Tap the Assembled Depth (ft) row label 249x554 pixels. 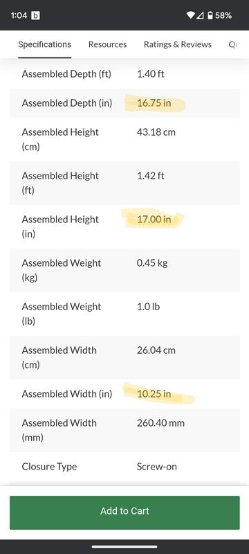[x=66, y=74]
